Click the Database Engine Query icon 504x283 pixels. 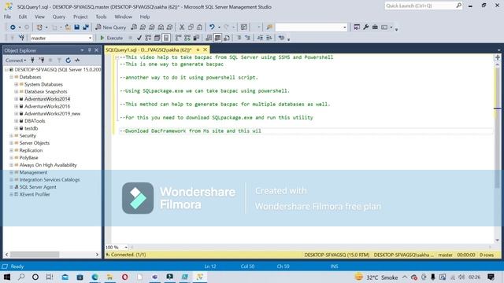pyautogui.click(x=134, y=28)
